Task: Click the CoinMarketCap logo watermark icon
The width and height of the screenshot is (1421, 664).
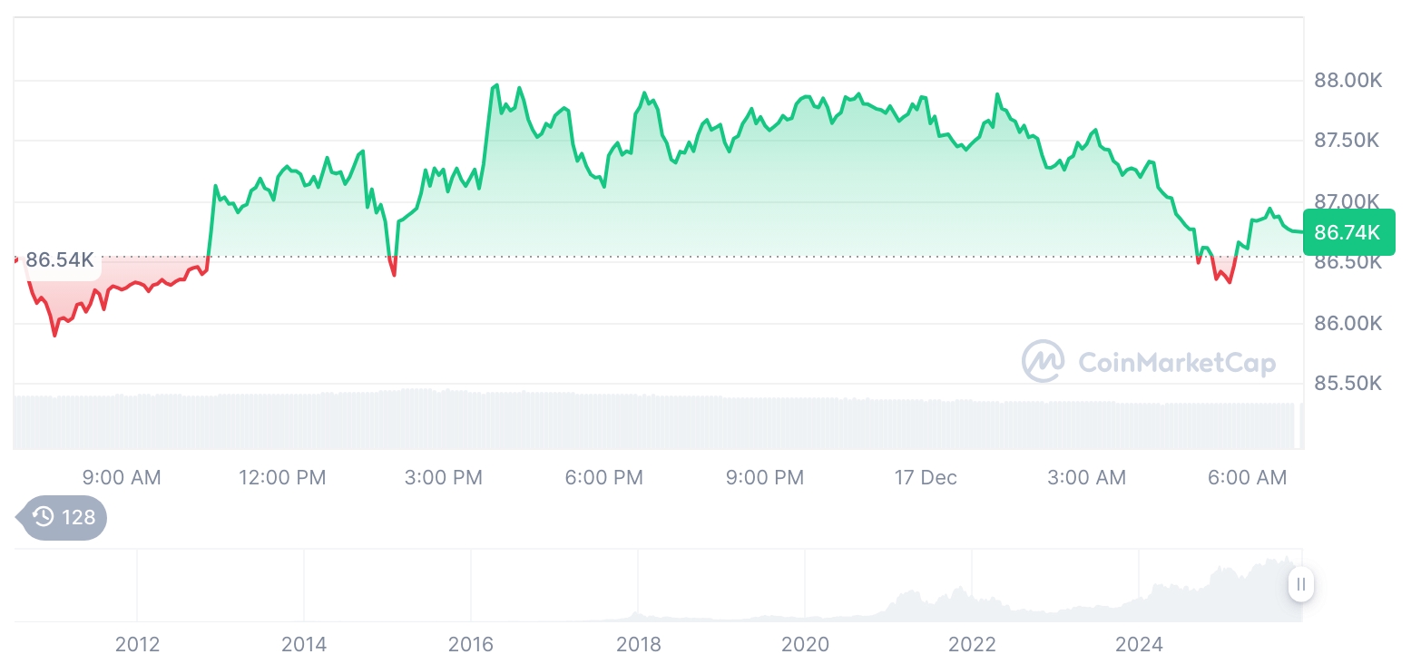Action: coord(1044,361)
